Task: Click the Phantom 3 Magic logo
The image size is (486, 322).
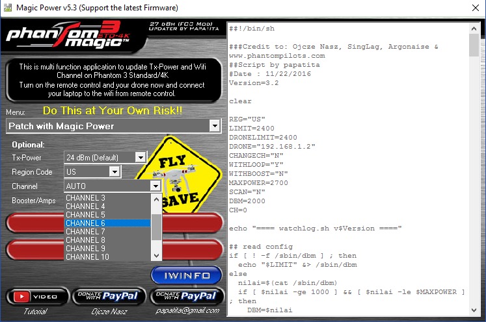Action: (68, 36)
